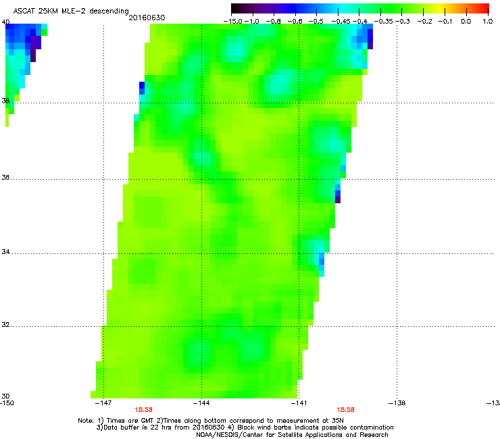
Task: Click the -15.0 color scale label
Action: (x=233, y=21)
